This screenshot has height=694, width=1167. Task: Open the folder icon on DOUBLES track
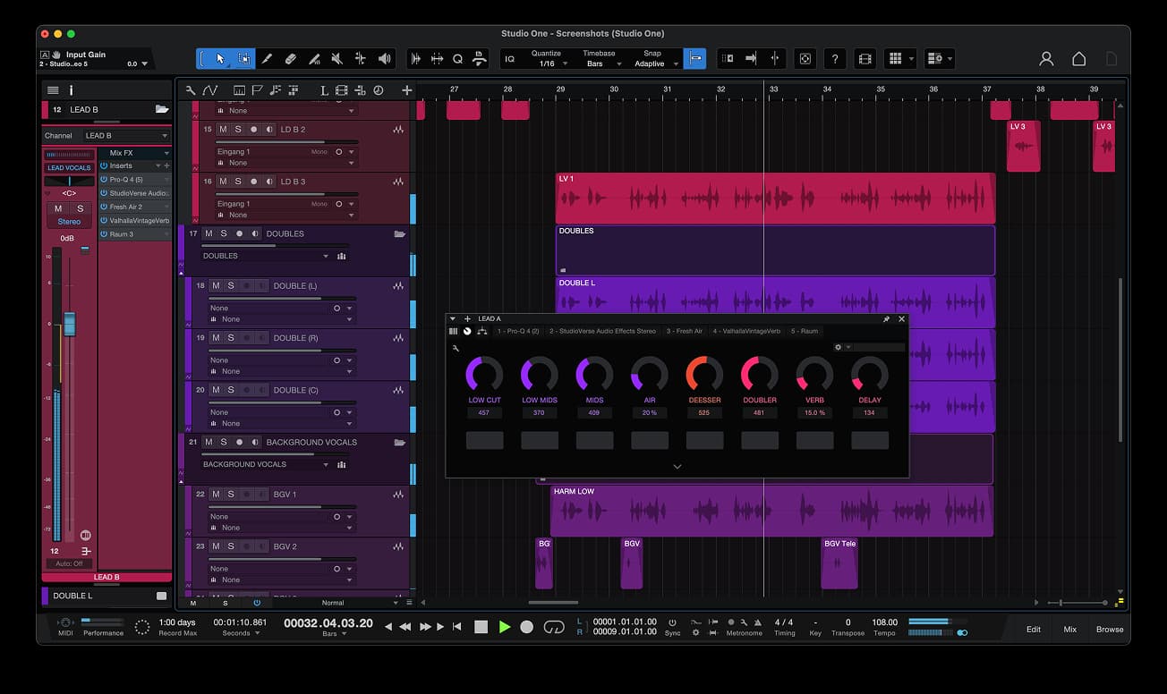coord(399,234)
